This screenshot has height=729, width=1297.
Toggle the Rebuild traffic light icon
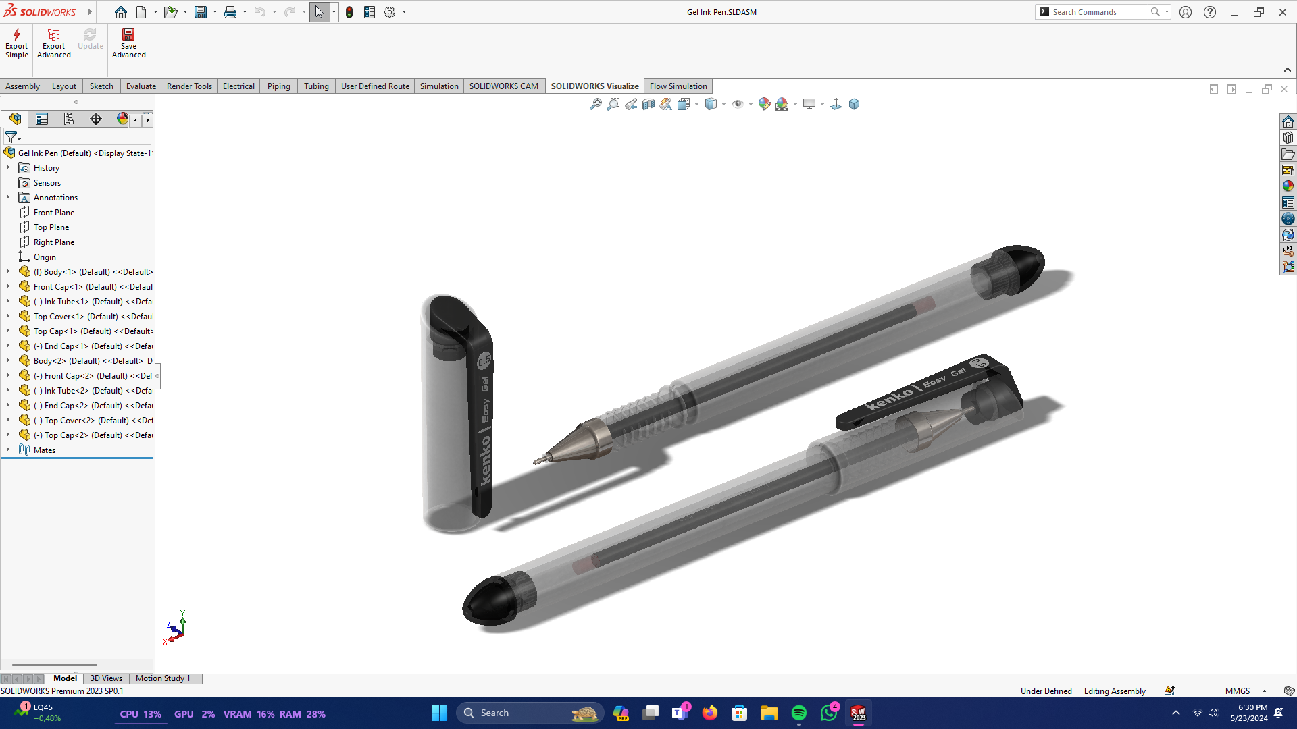[x=349, y=12]
